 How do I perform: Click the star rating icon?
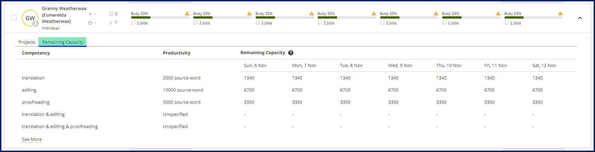coord(90,14)
